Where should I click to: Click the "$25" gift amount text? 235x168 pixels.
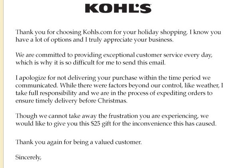(96, 124)
